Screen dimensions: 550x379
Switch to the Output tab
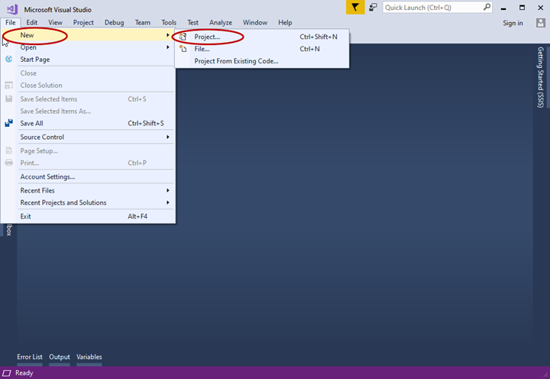click(x=60, y=357)
